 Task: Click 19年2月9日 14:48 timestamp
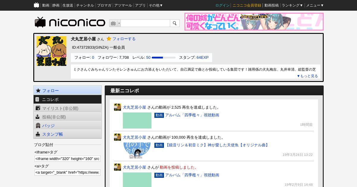click(x=298, y=185)
